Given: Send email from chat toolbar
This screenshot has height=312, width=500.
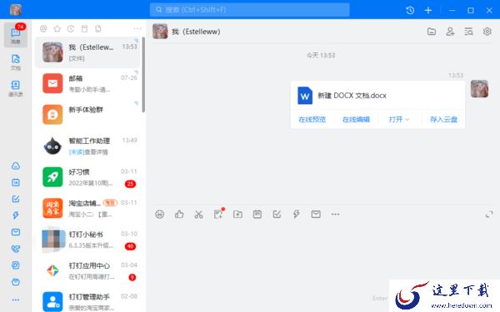Looking at the screenshot, I should pyautogui.click(x=316, y=215).
